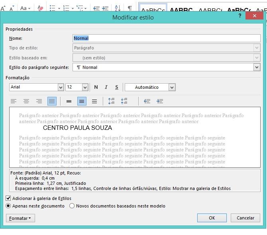Image resolution: width=267 pixels, height=235 pixels.
Task: Open the Automático font color picker
Action: (x=172, y=87)
